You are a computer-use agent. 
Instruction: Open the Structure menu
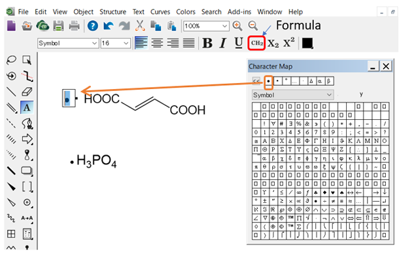[x=113, y=12]
